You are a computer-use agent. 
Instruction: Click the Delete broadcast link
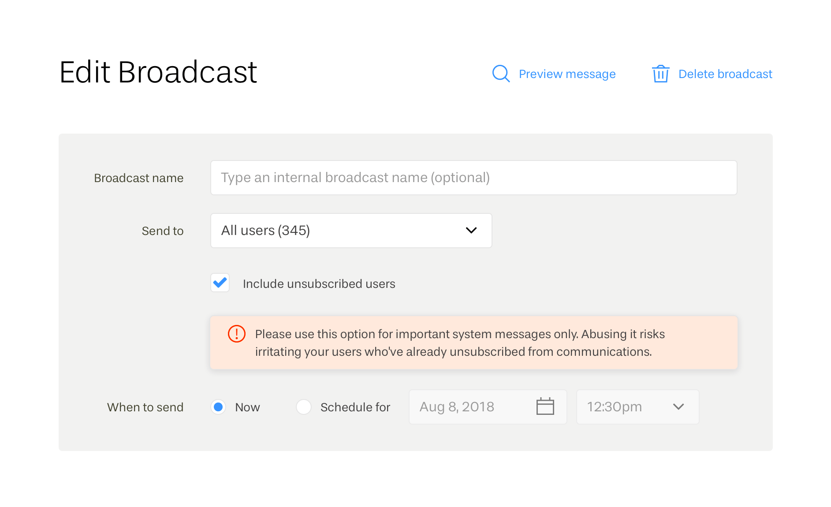point(725,74)
